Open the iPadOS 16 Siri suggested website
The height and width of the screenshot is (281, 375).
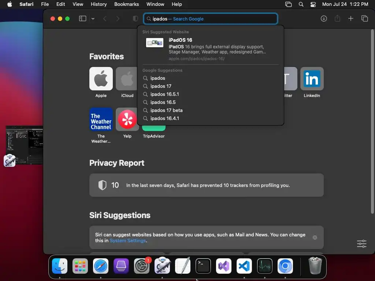point(211,49)
